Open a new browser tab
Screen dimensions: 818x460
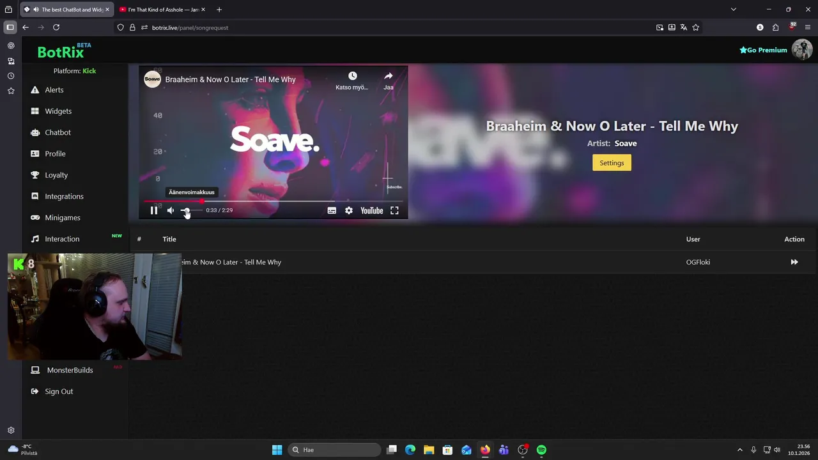tap(219, 10)
